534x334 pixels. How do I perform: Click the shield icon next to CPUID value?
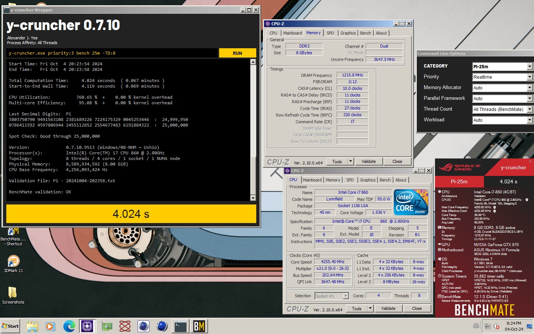527,200
